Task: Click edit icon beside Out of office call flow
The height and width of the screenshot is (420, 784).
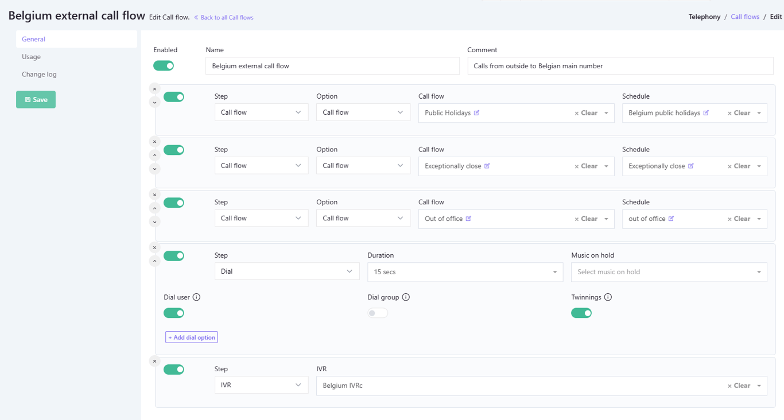Action: pos(468,219)
